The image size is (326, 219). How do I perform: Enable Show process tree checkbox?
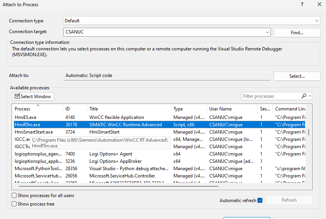[14, 204]
